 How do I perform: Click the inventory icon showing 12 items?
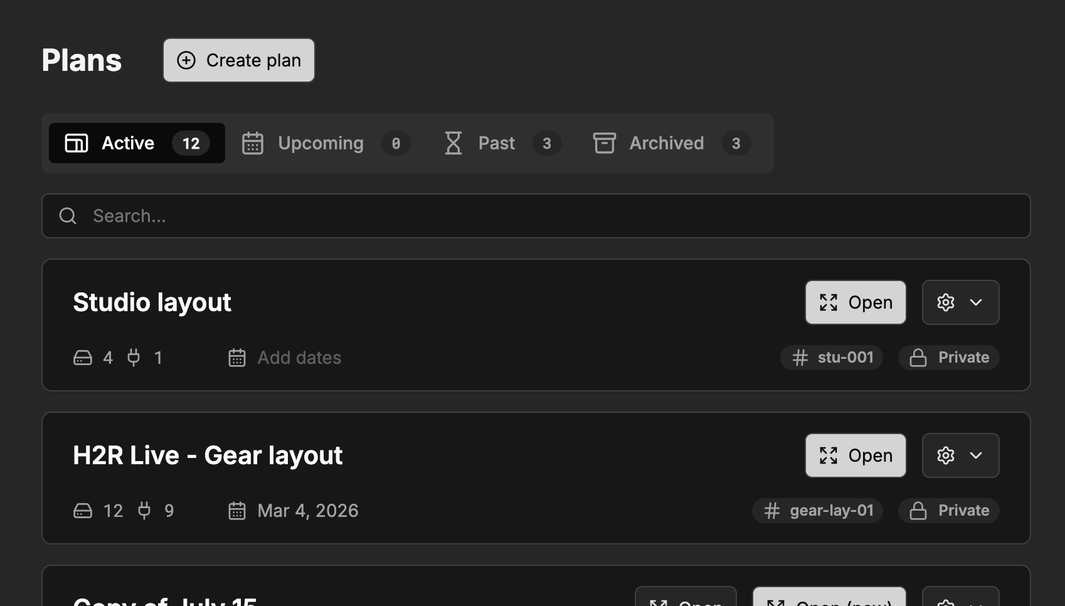point(82,511)
